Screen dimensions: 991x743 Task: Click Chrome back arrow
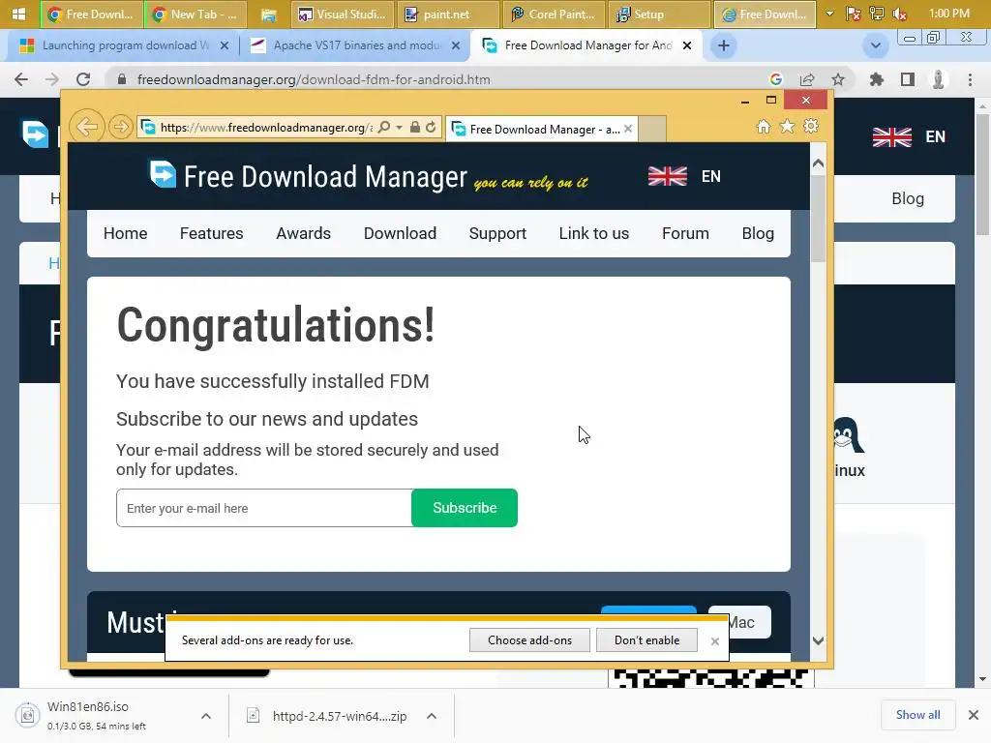coord(21,79)
